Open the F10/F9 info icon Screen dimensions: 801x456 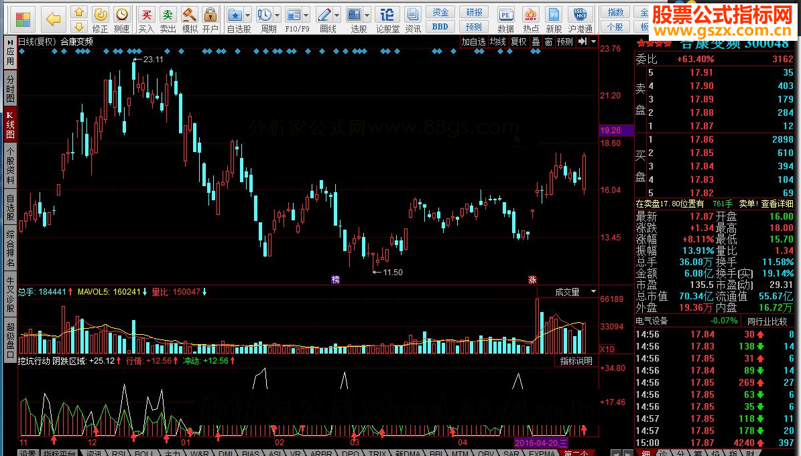[x=293, y=15]
